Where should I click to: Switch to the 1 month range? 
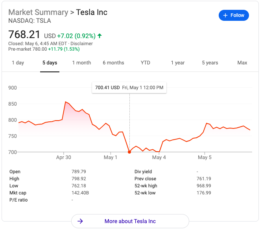pos(81,63)
